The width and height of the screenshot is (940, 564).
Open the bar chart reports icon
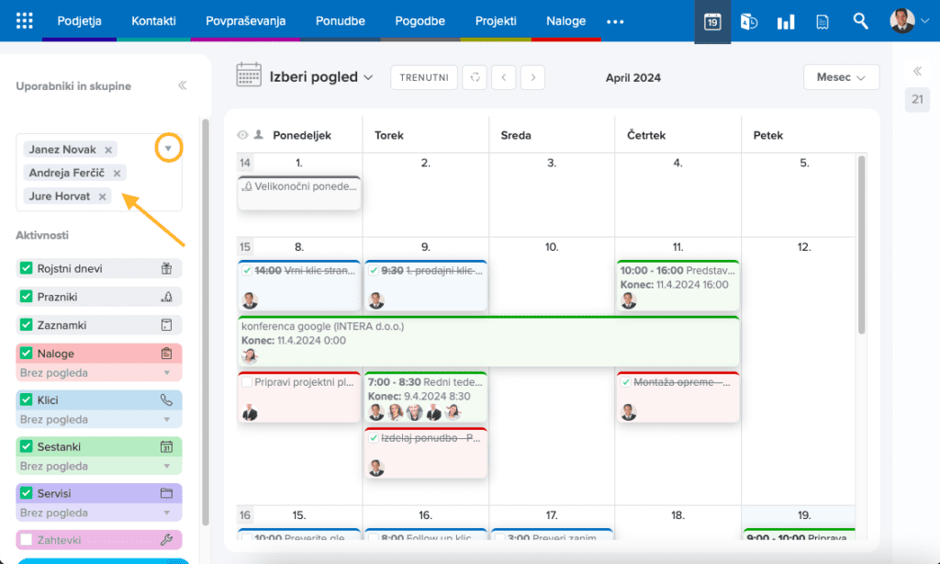coord(786,21)
